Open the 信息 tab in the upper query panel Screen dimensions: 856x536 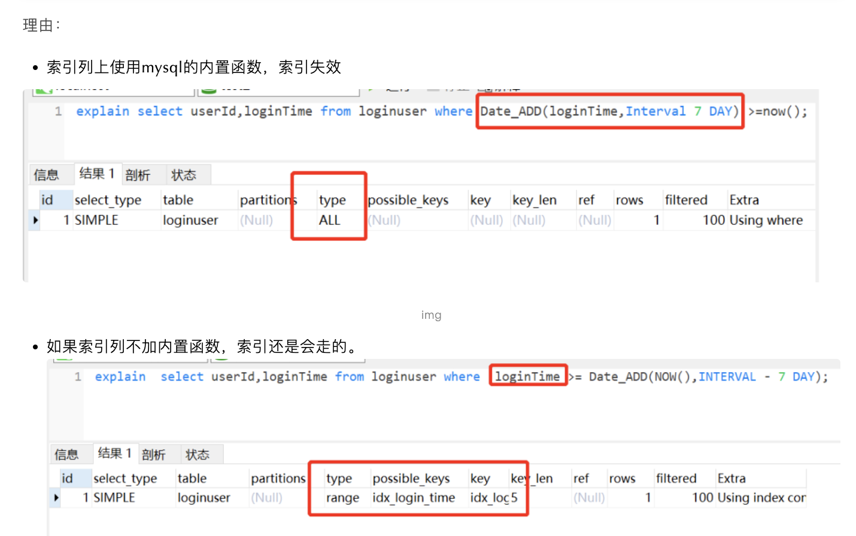click(46, 175)
